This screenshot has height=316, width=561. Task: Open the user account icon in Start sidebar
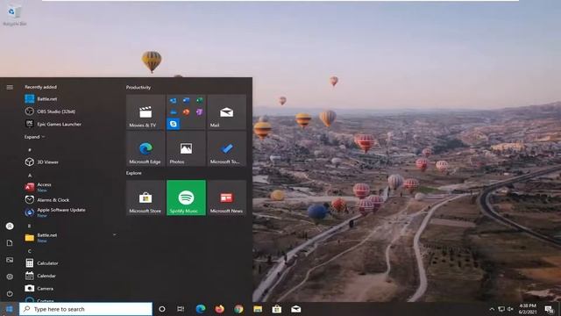pyautogui.click(x=10, y=226)
